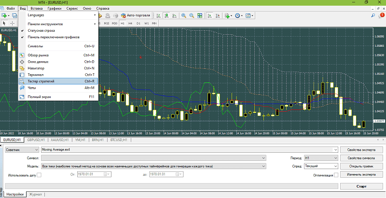The image size is (386, 198).
Task: Open the chat notifications icon with badge
Action: (x=381, y=16)
